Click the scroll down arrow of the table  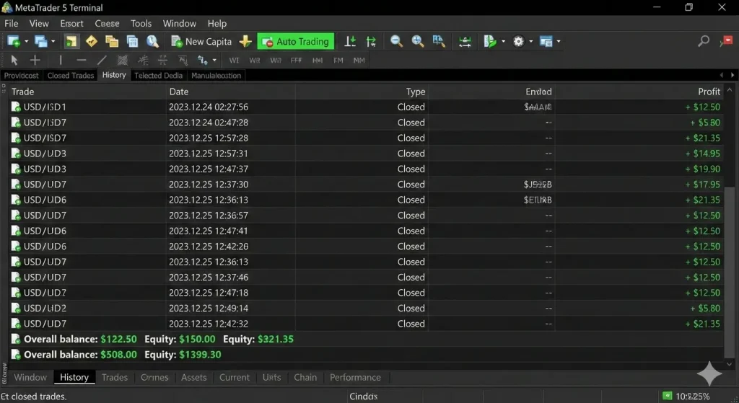[x=729, y=364]
